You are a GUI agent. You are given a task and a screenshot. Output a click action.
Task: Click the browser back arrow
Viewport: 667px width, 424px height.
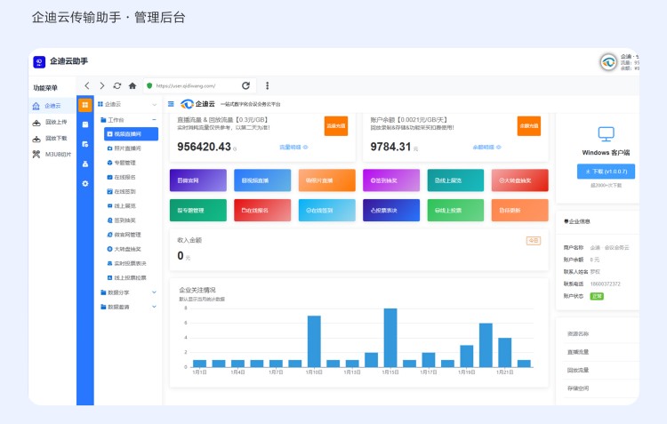pos(87,85)
